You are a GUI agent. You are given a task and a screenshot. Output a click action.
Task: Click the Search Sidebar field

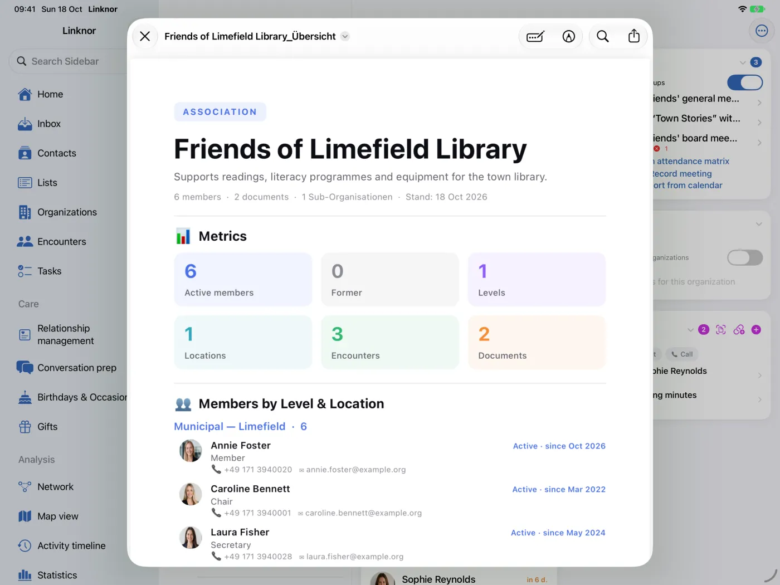(68, 61)
